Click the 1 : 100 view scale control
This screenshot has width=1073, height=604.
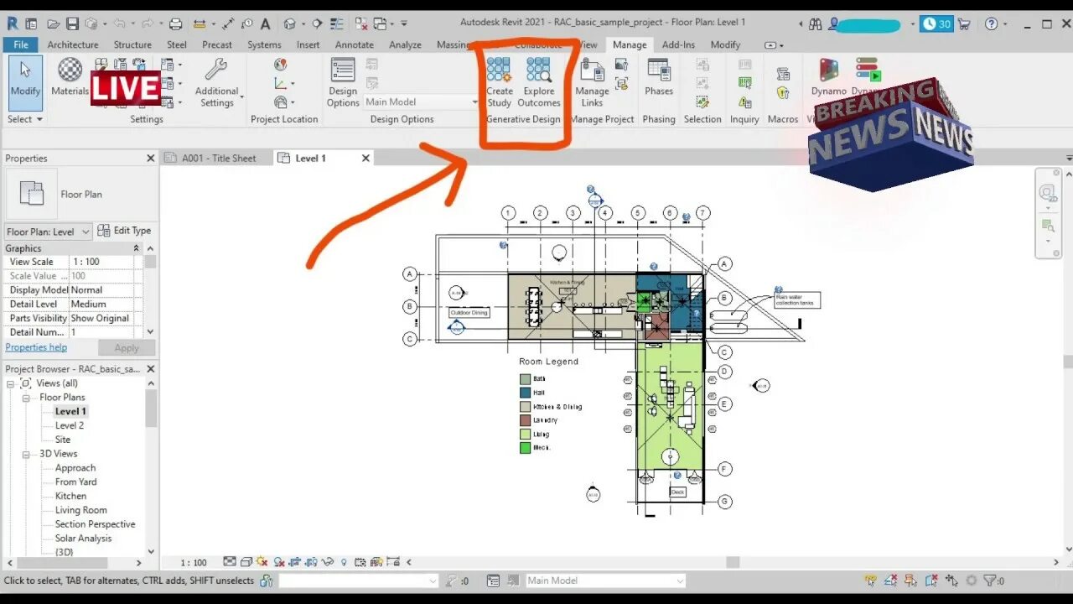(x=194, y=563)
